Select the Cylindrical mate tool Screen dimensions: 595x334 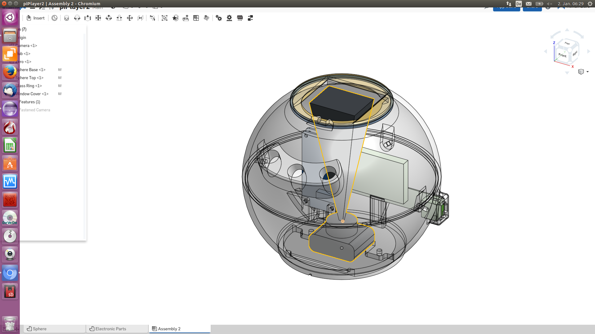(x=109, y=18)
